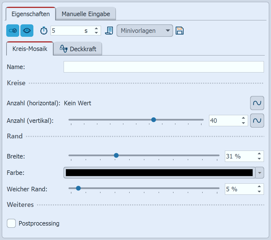Select the Kreis-Mosaik tab
The image size is (271, 240).
[x=30, y=49]
